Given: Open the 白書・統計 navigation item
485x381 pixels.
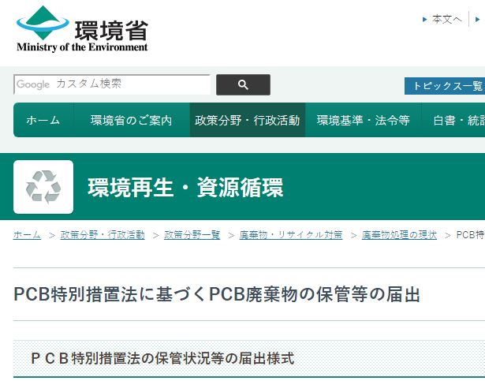Looking at the screenshot, I should (457, 121).
